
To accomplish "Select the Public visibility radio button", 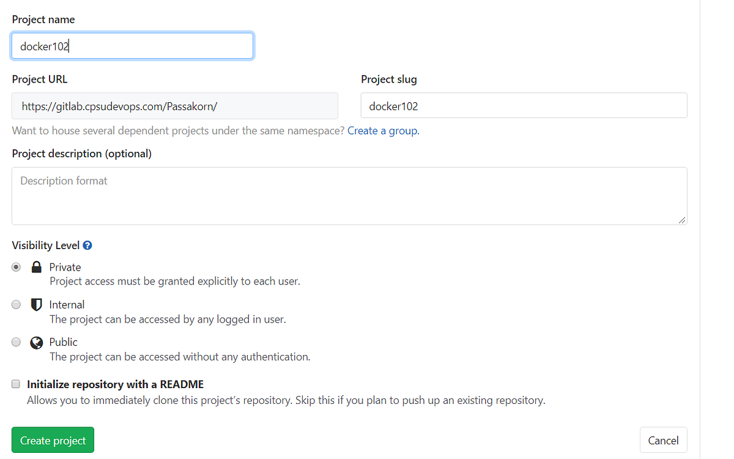I will [x=16, y=341].
